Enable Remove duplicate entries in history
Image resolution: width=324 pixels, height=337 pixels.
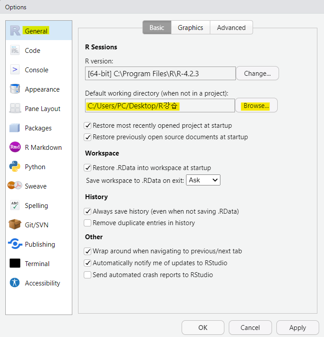88,223
